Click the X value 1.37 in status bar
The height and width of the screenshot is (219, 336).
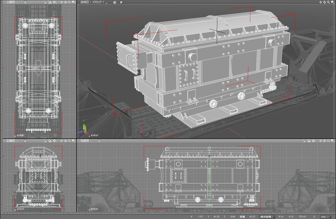pos(200,217)
